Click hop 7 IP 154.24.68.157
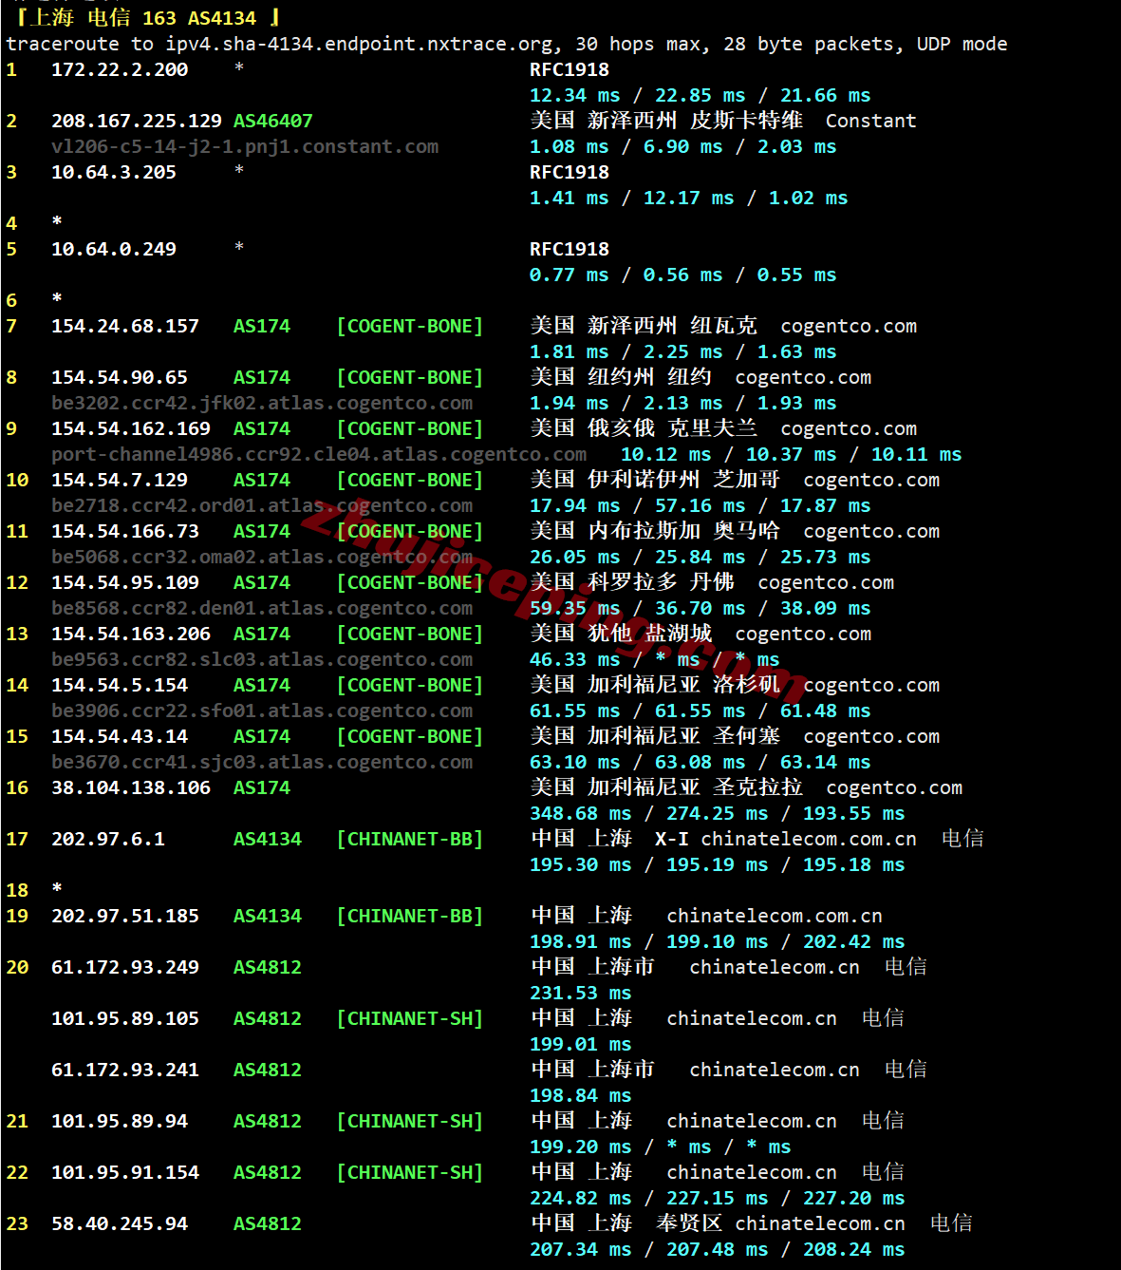This screenshot has height=1270, width=1121. tap(125, 326)
